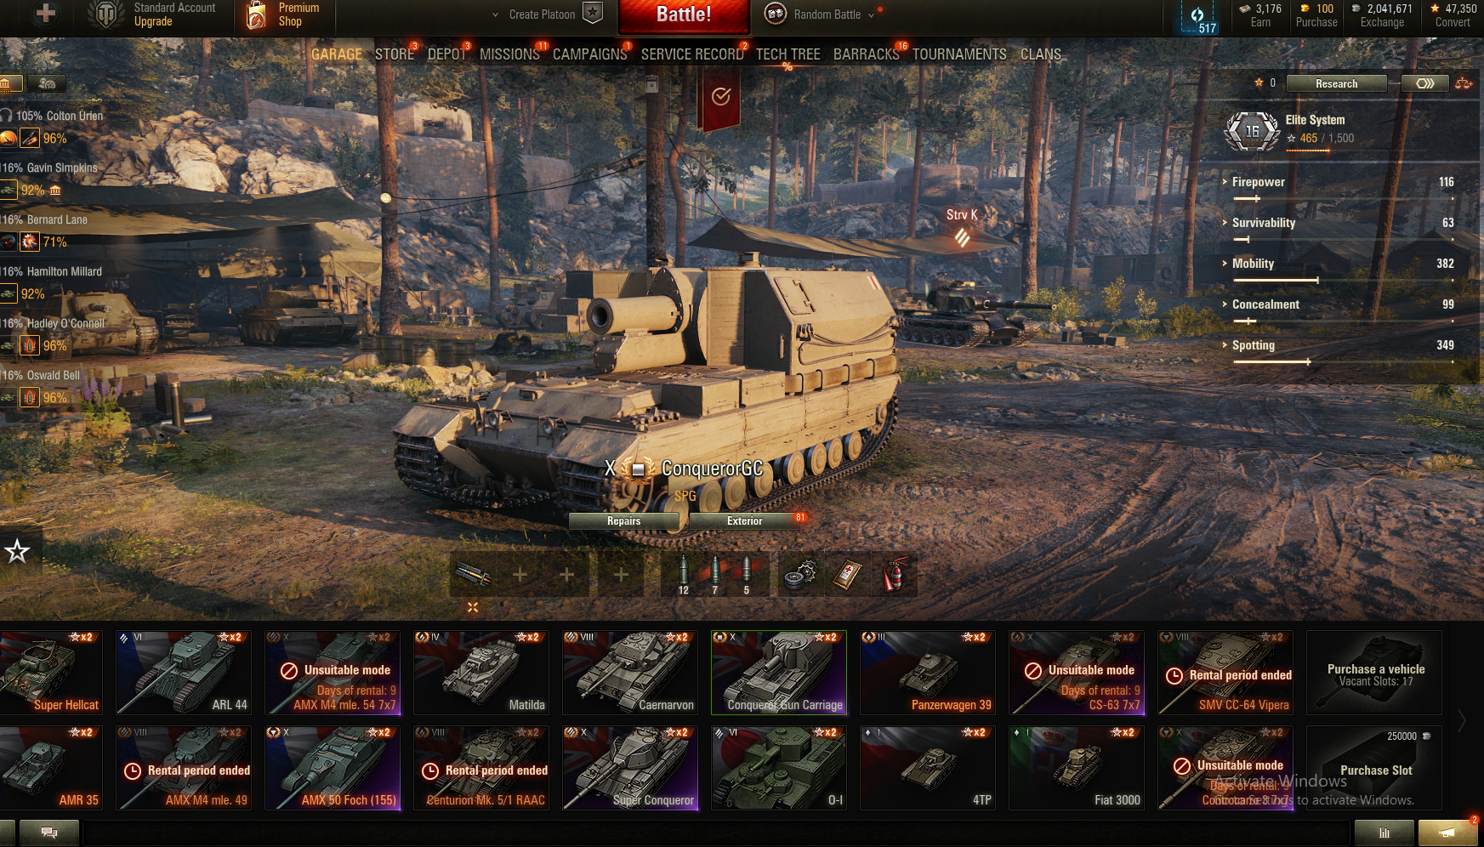Click the repair kit consumable icon

click(800, 576)
